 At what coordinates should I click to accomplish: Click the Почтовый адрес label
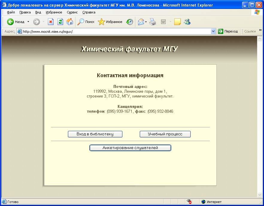[130, 86]
